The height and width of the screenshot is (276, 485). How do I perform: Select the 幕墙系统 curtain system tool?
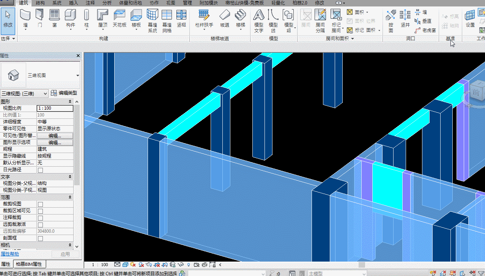153,21
